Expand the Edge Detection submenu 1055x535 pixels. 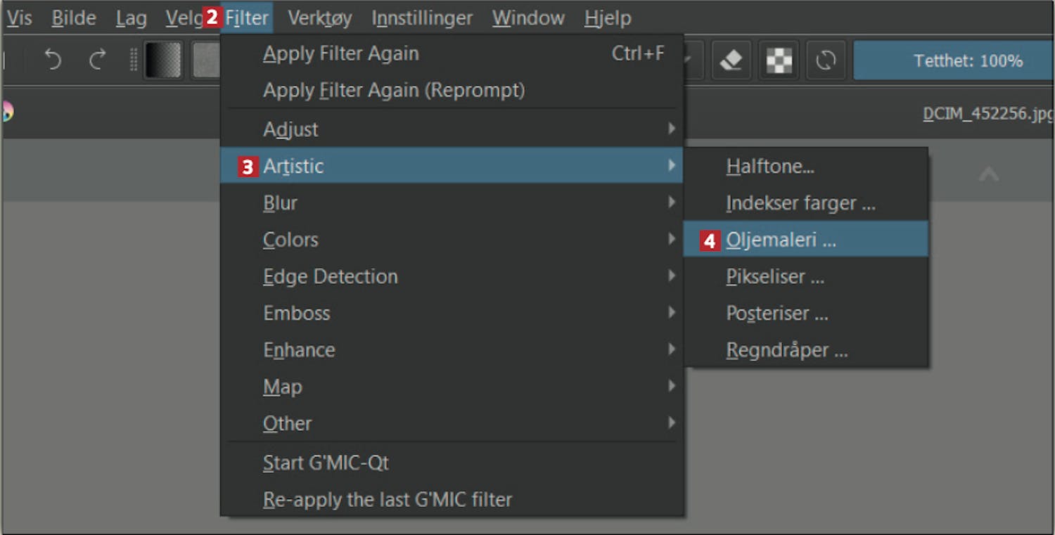452,276
